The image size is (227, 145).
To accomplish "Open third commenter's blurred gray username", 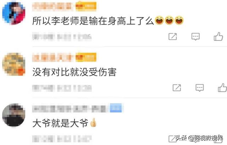I will (71, 108).
